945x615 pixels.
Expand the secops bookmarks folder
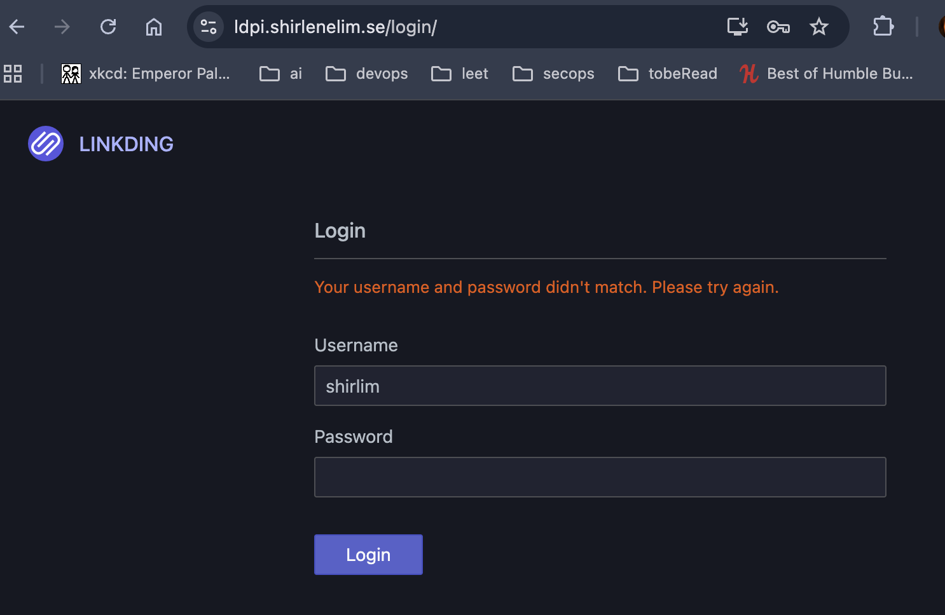pos(553,74)
